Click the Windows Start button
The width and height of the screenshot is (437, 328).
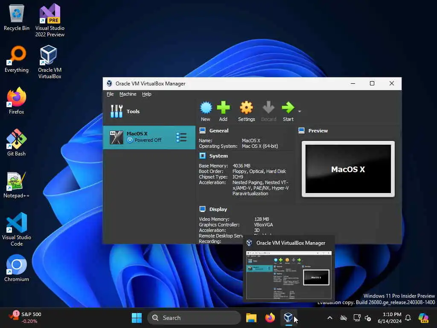pyautogui.click(x=137, y=318)
